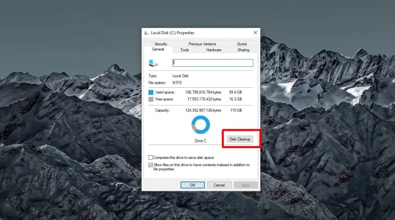Open the Hardware tab
Screen dimensions: 395x220
pyautogui.click(x=214, y=50)
